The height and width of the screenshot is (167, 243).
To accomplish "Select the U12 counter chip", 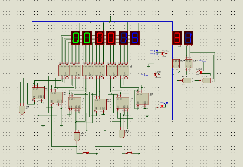I will (142, 99).
